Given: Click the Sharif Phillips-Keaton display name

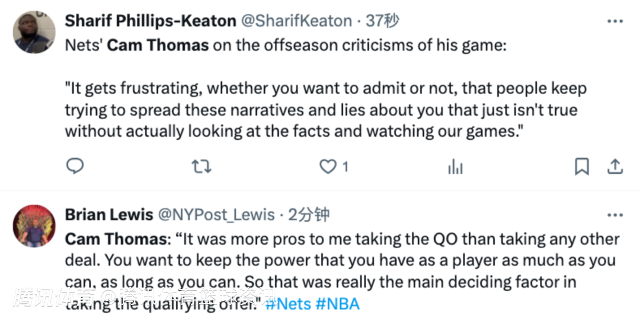Looking at the screenshot, I should click(x=151, y=21).
